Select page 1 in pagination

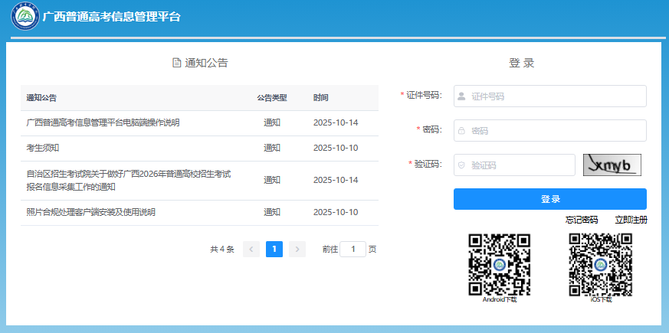point(274,249)
